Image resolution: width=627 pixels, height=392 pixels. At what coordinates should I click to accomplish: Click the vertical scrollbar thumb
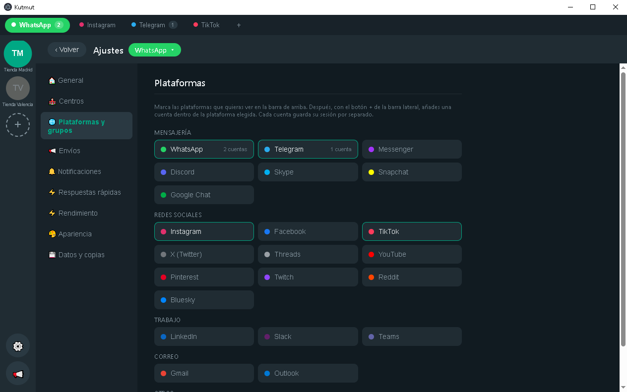coord(624,209)
